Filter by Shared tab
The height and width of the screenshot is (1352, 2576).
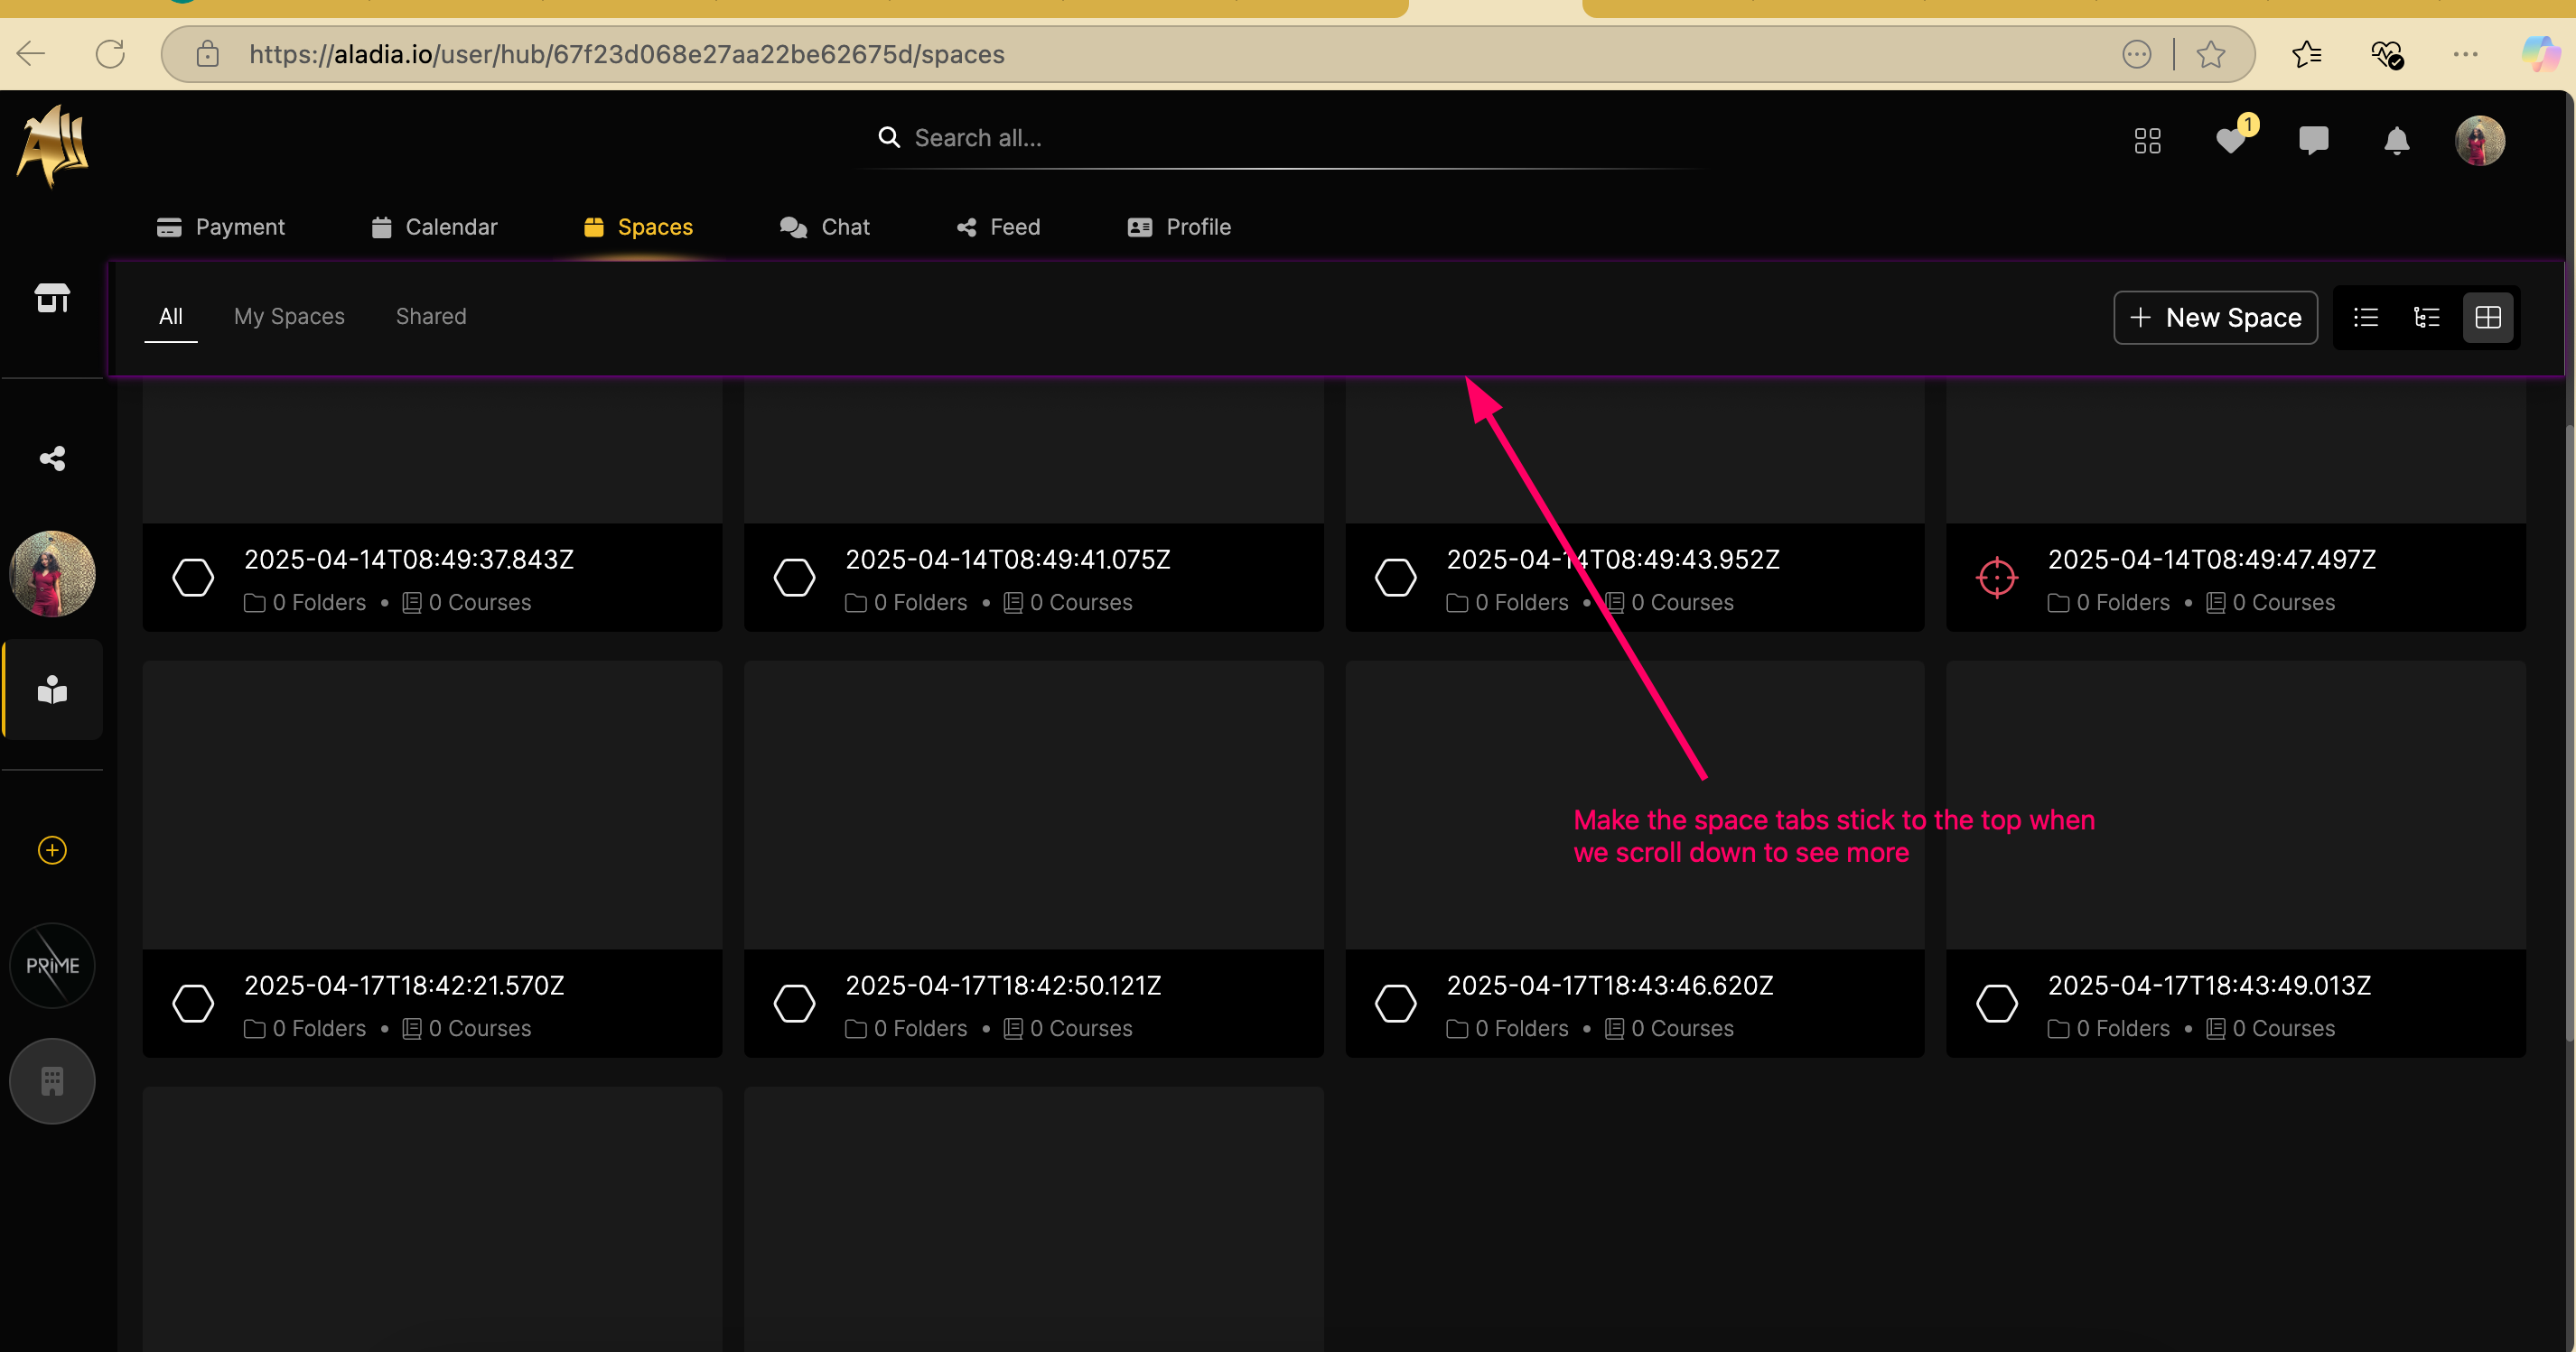[431, 317]
